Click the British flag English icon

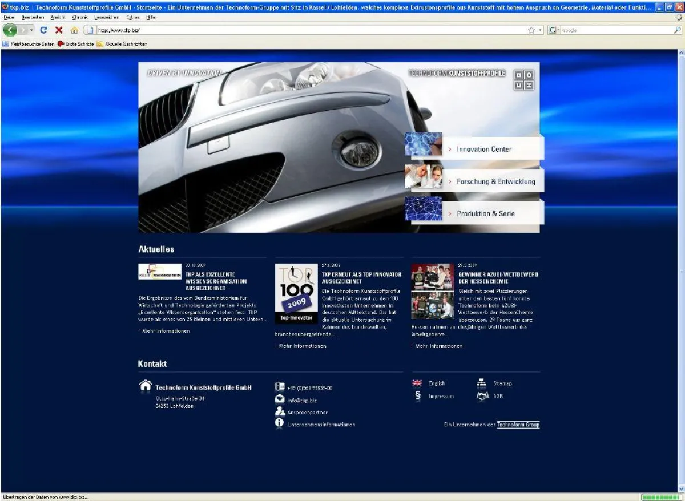click(x=417, y=383)
